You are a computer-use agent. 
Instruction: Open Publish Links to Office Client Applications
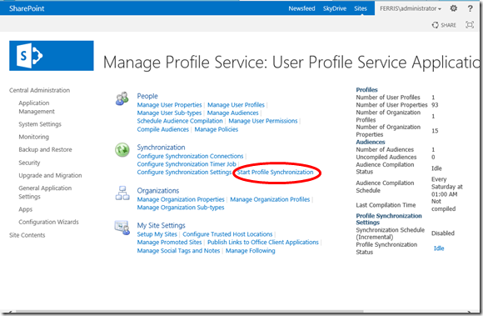click(x=263, y=242)
